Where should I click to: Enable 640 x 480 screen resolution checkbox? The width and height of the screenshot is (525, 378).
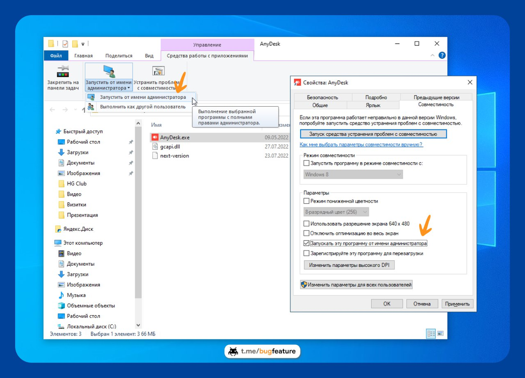pos(306,224)
